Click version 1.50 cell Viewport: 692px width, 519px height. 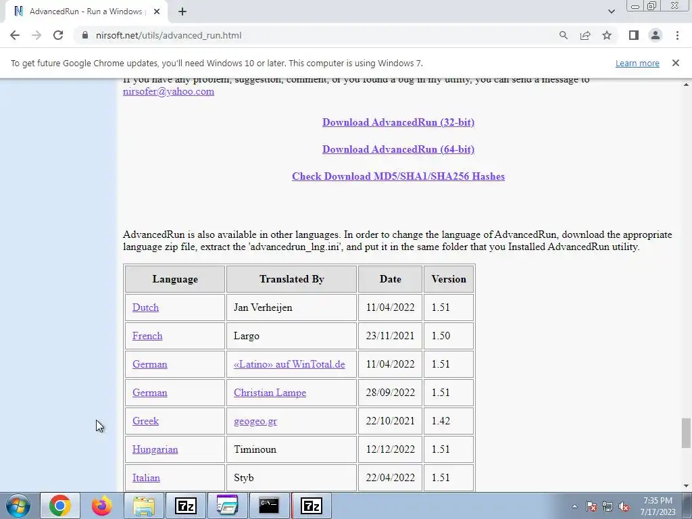tap(449, 336)
